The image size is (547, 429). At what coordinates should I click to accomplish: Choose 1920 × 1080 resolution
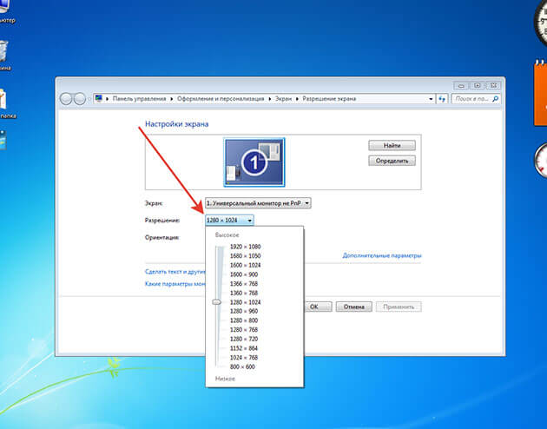tap(245, 247)
